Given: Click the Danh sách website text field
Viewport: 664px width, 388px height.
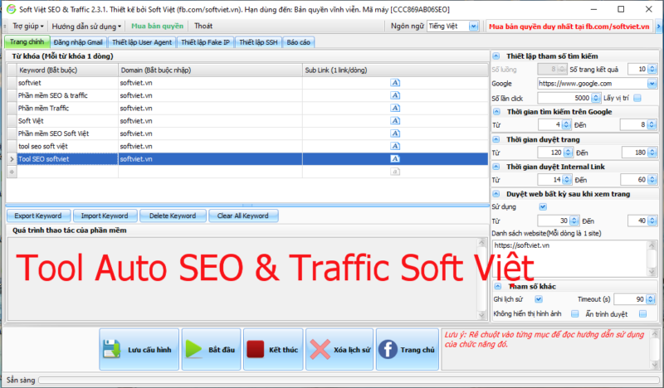Looking at the screenshot, I should pos(570,258).
